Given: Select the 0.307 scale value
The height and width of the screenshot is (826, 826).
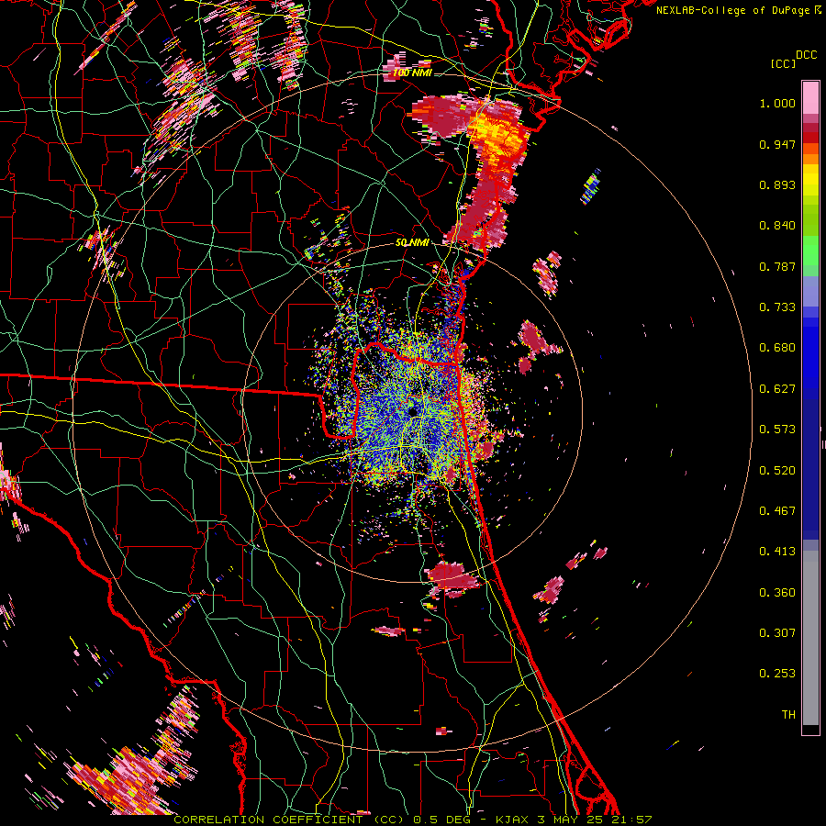Looking at the screenshot, I should click(777, 633).
